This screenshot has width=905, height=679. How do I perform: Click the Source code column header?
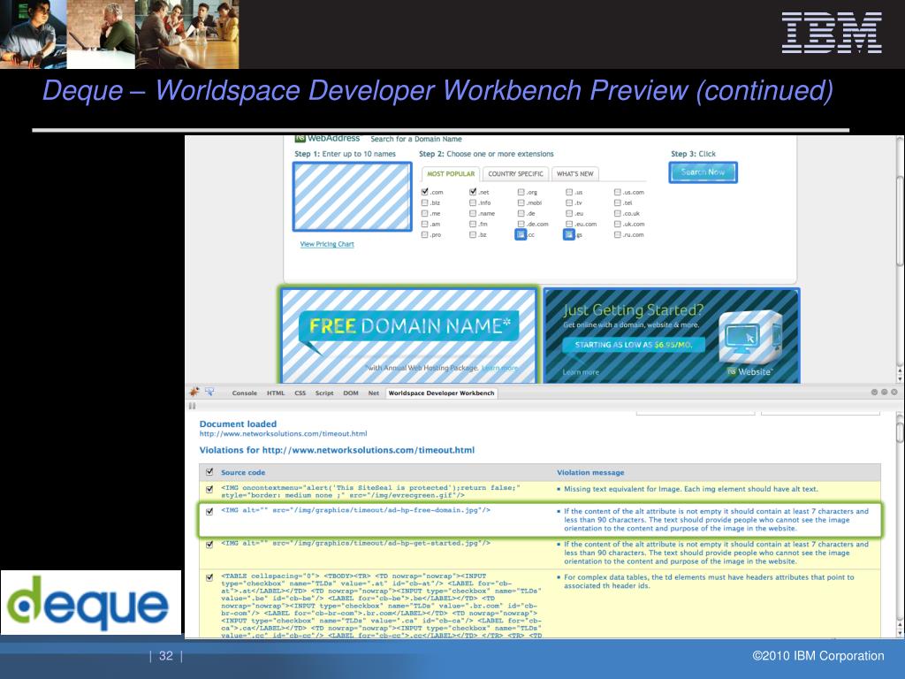tap(243, 472)
